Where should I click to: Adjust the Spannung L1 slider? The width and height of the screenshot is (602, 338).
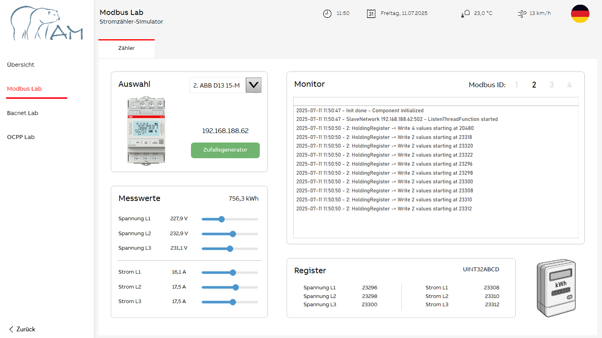pyautogui.click(x=222, y=219)
